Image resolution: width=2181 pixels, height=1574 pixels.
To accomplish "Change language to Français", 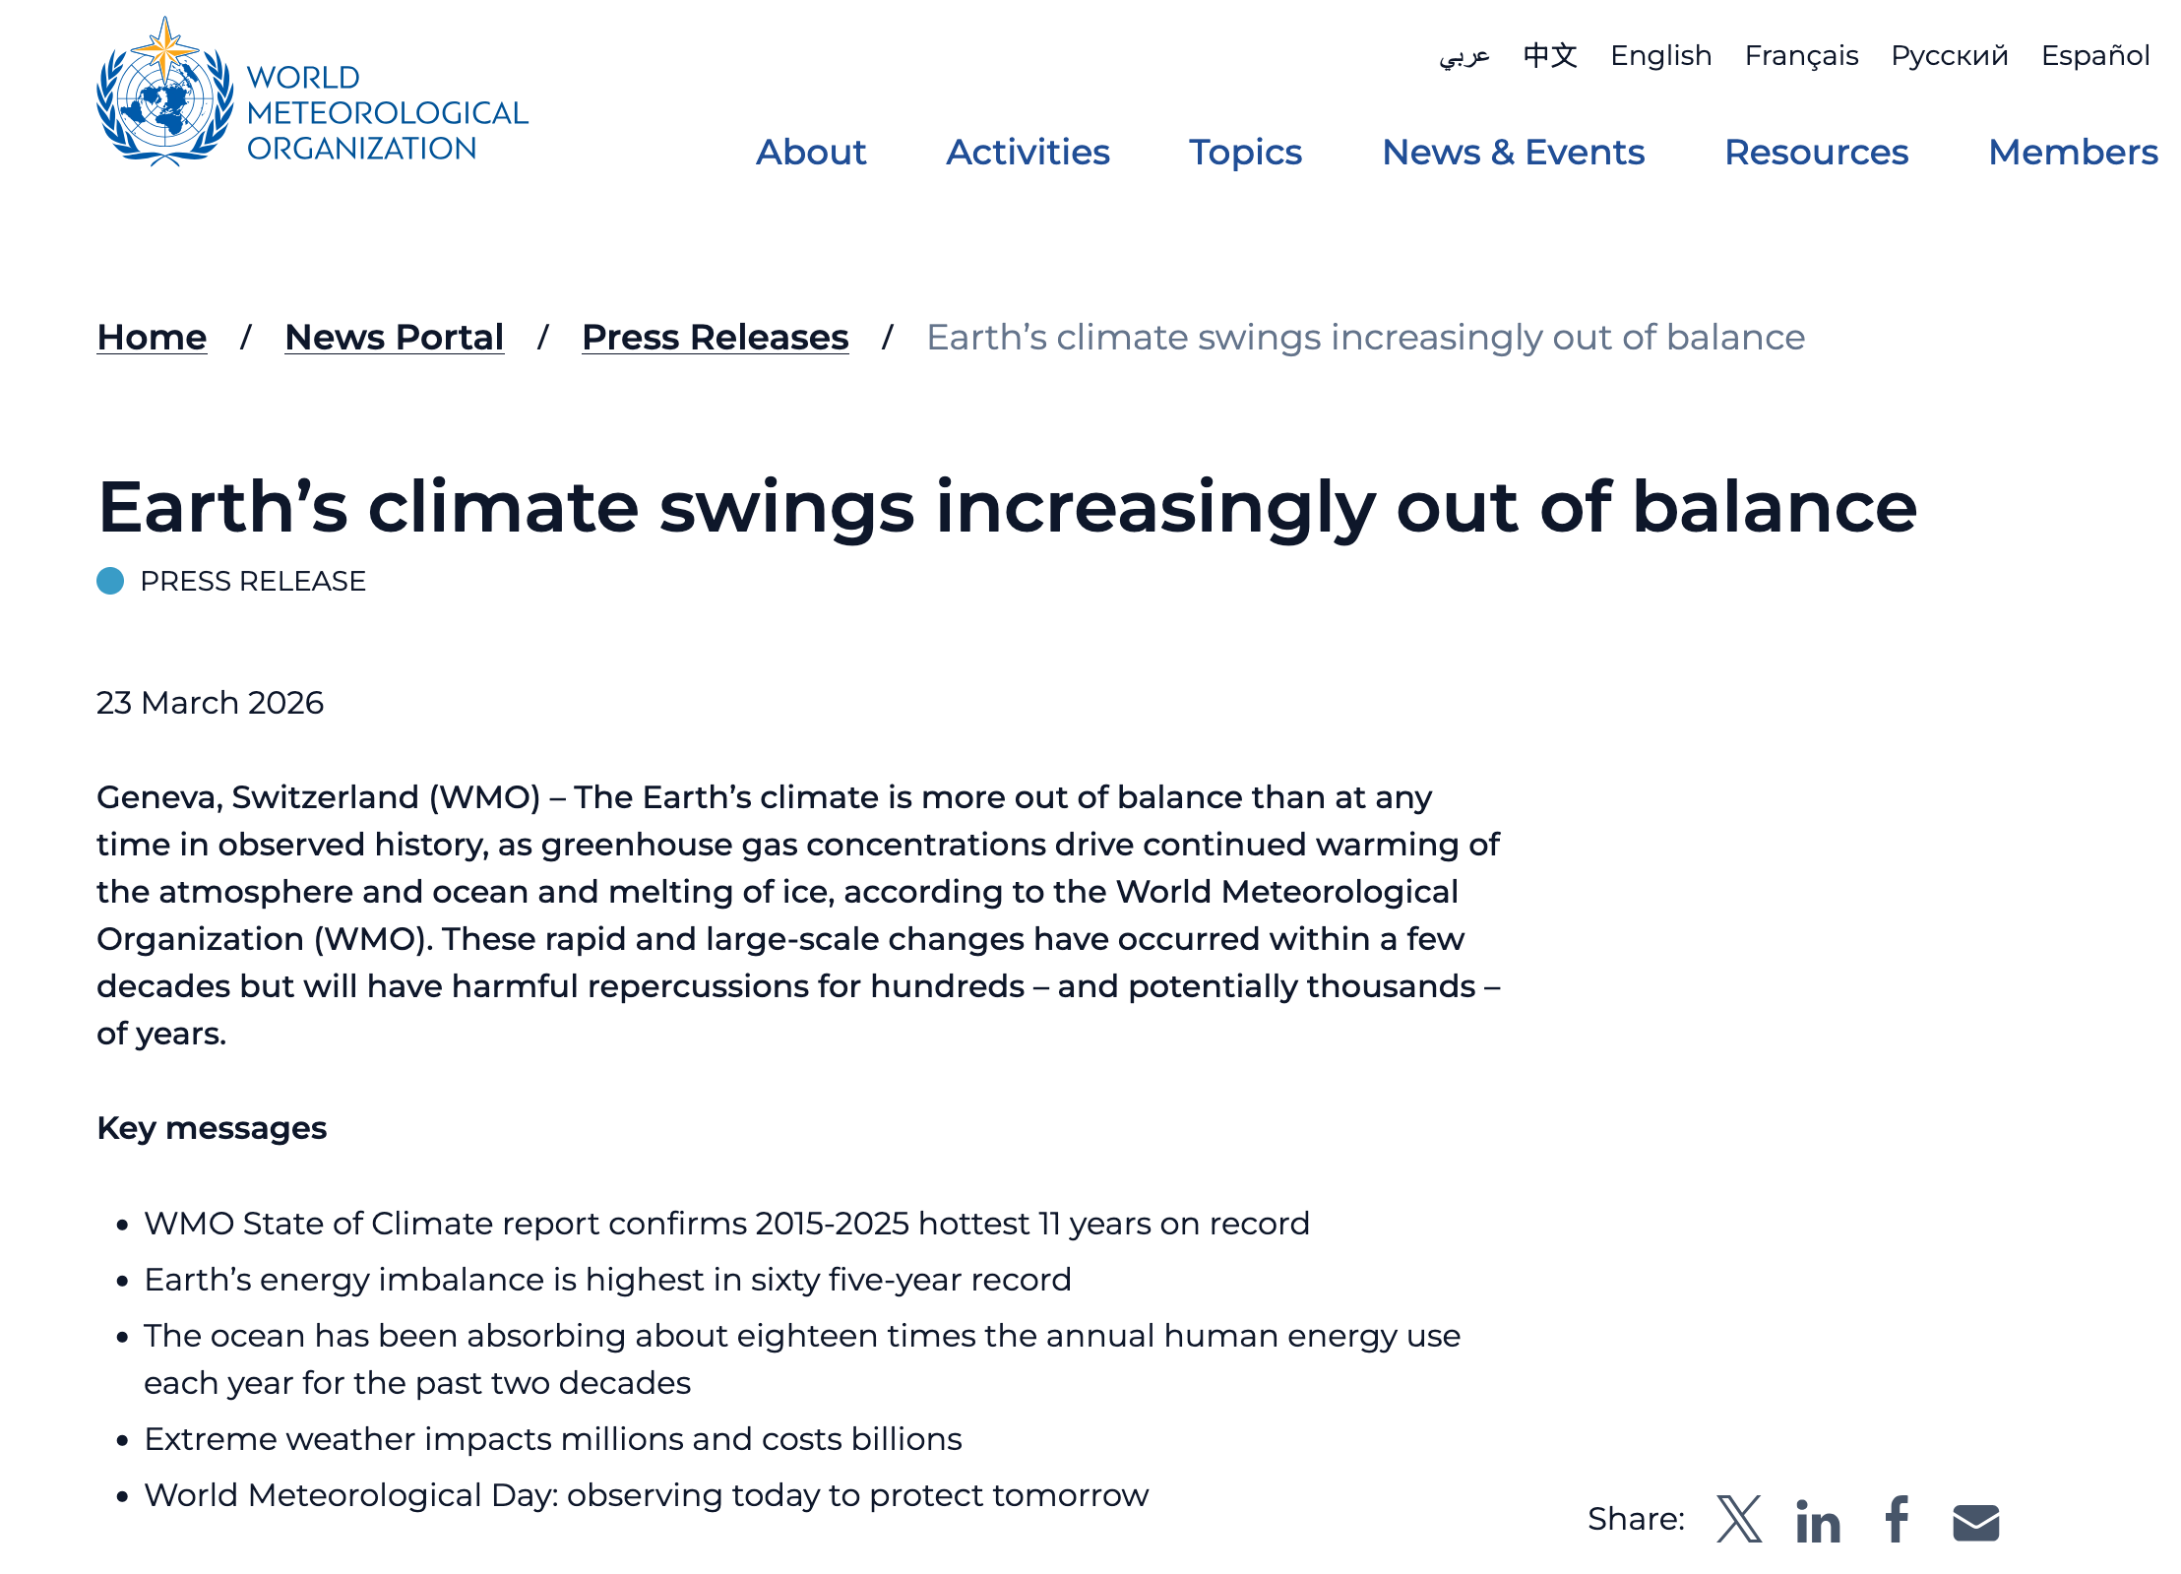I will pyautogui.click(x=1801, y=56).
